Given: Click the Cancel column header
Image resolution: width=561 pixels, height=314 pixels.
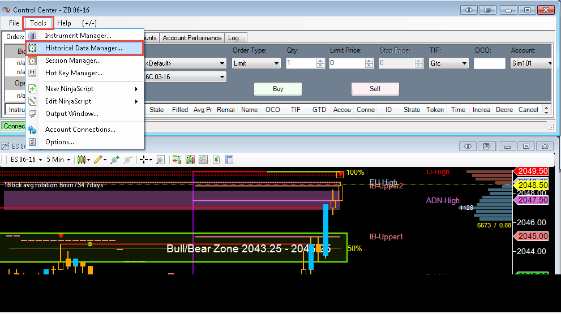Looking at the screenshot, I should (x=528, y=110).
